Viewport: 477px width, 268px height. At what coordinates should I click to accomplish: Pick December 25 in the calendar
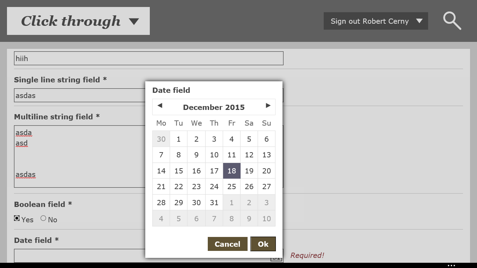click(x=232, y=187)
